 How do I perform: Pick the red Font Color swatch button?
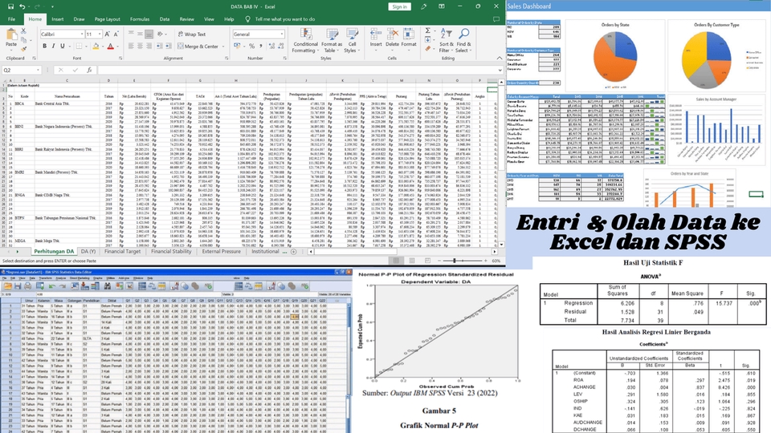[110, 47]
